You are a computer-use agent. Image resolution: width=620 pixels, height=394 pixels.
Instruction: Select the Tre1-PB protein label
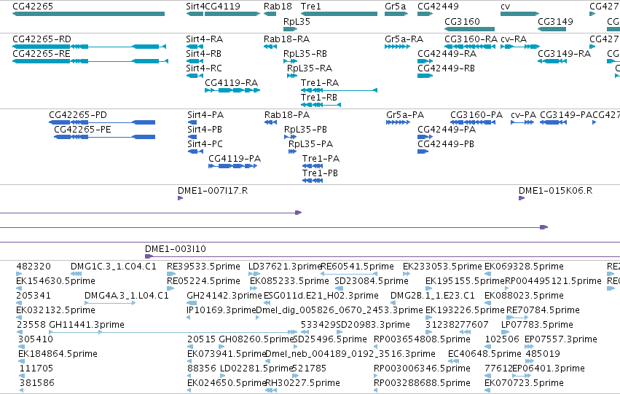321,173
